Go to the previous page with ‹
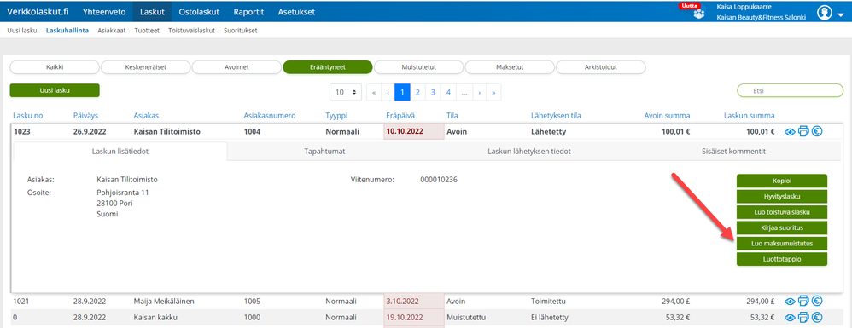852x328 pixels. [388, 93]
